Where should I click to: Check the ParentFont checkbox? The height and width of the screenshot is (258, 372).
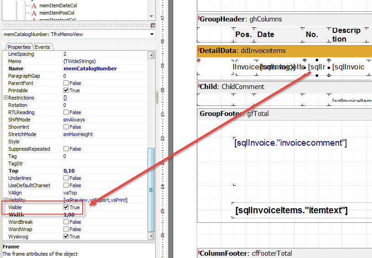pos(66,83)
